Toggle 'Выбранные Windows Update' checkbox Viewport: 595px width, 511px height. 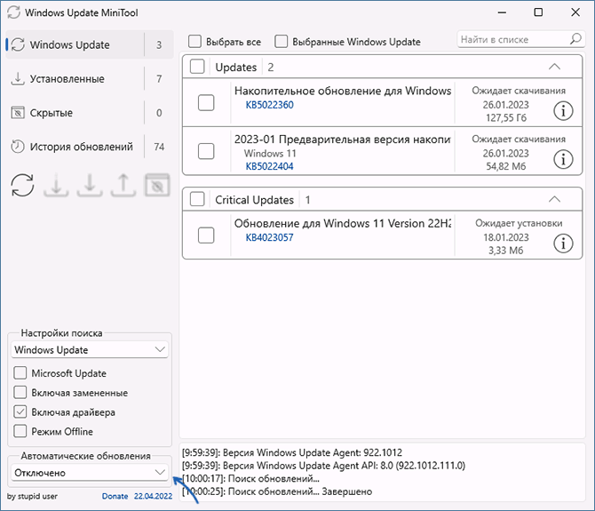(281, 42)
